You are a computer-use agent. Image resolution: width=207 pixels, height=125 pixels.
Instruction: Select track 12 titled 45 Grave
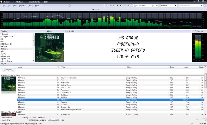tap(111, 105)
